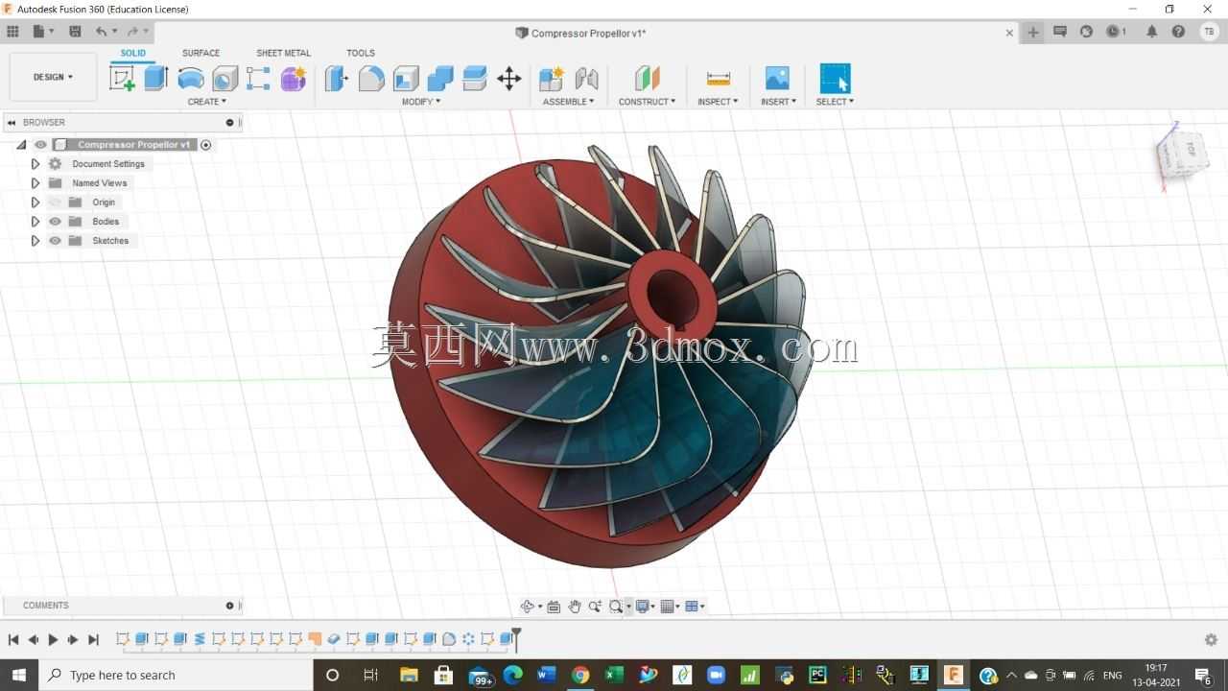The image size is (1228, 691).
Task: Click the Move/Copy arrows tool
Action: [x=509, y=79]
